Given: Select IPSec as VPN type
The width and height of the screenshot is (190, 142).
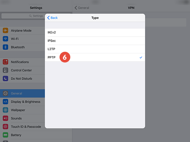Looking at the screenshot, I should pyautogui.click(x=95, y=41).
